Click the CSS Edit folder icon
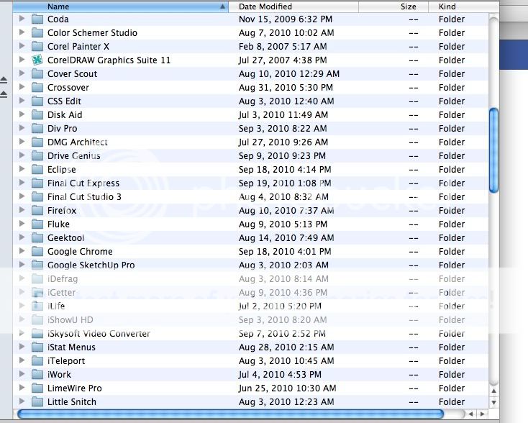This screenshot has width=528, height=423. (x=37, y=101)
